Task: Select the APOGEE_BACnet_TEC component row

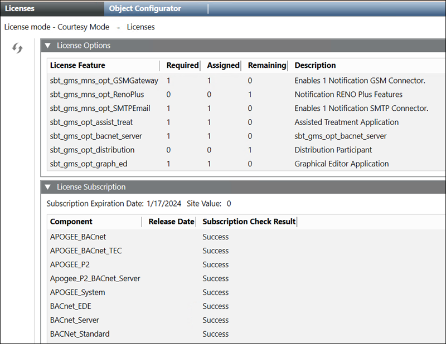Action: [86, 251]
